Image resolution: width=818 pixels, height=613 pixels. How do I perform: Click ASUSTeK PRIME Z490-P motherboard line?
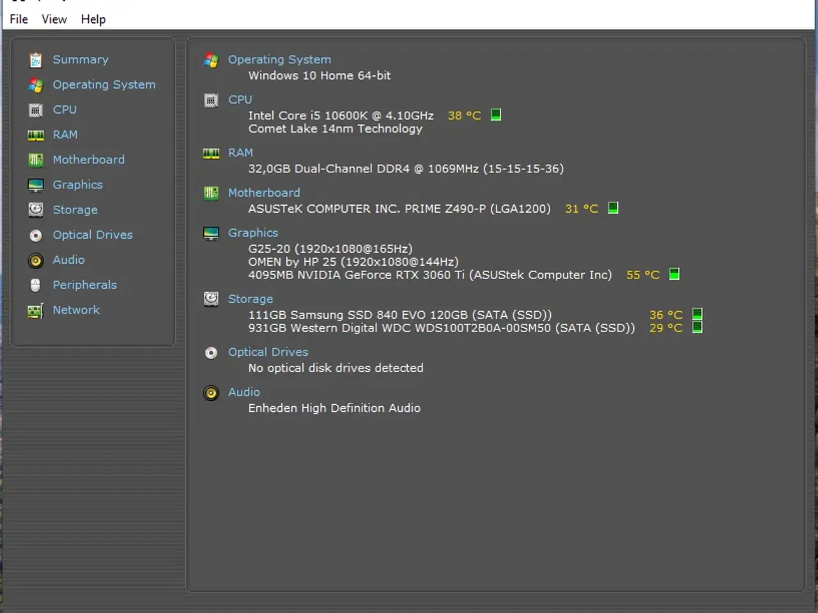point(399,209)
